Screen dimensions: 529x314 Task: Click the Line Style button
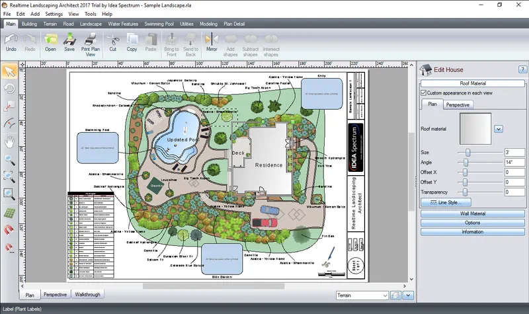[445, 202]
